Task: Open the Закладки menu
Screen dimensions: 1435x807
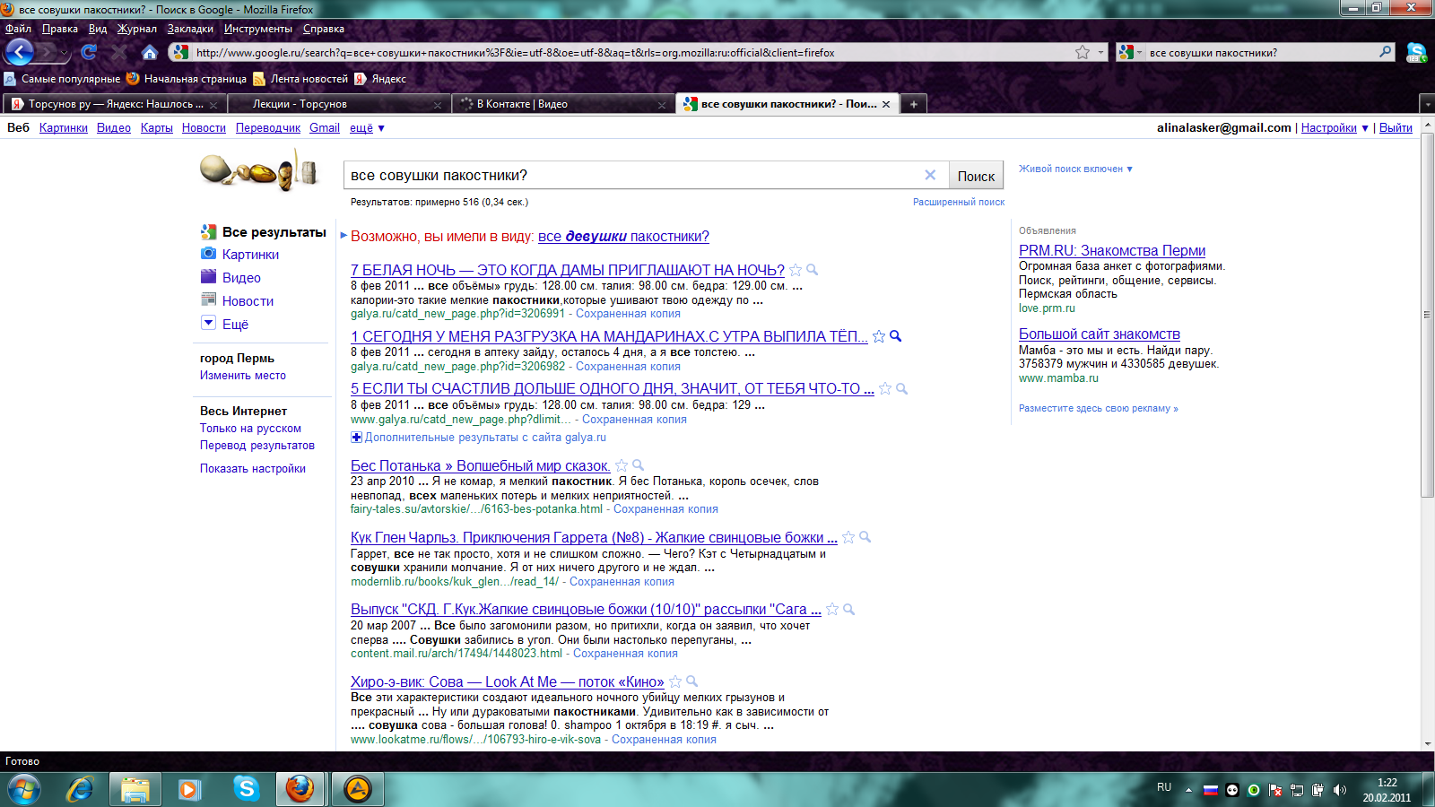Action: coord(190,29)
